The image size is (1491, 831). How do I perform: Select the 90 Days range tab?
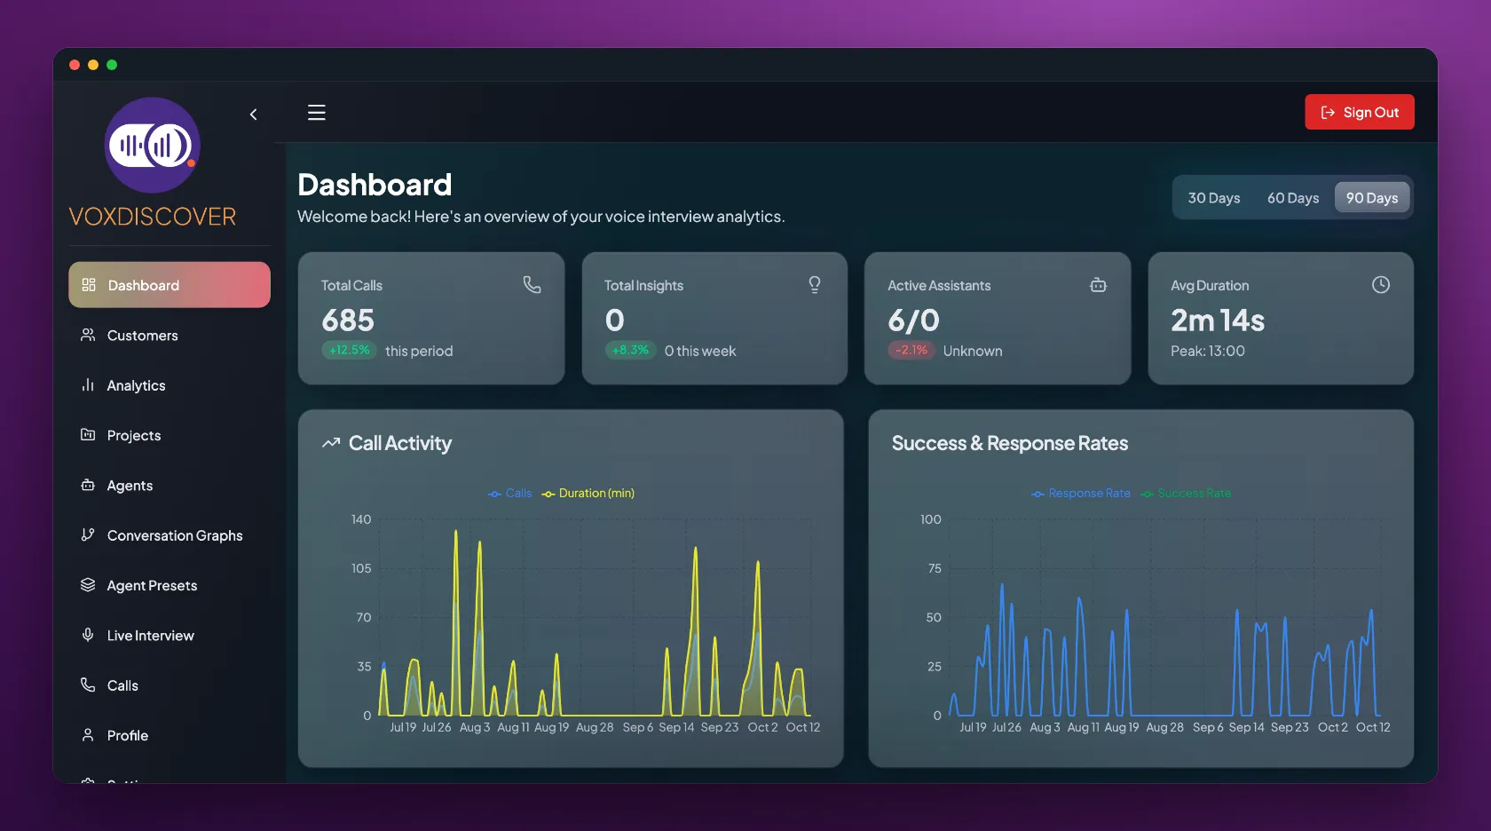tap(1372, 198)
